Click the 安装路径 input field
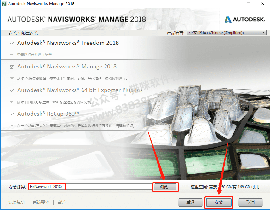The image size is (270, 210). tap(91, 187)
